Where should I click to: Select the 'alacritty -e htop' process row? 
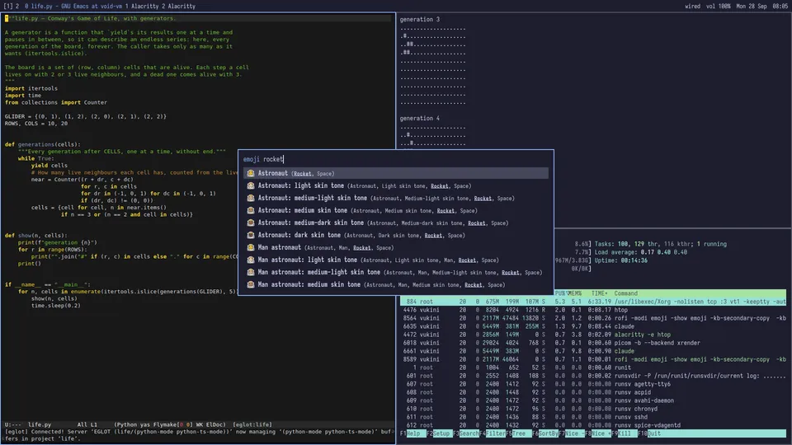pyautogui.click(x=593, y=335)
